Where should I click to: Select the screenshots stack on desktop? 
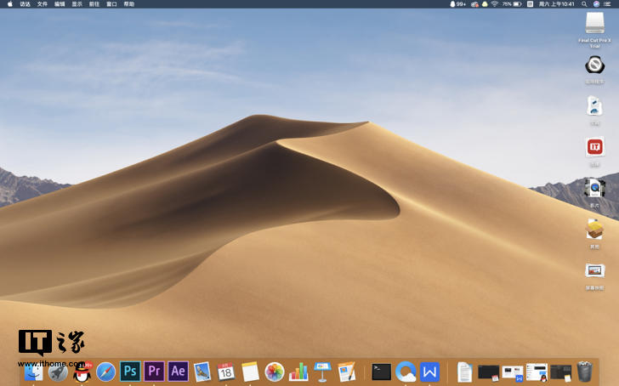point(594,270)
